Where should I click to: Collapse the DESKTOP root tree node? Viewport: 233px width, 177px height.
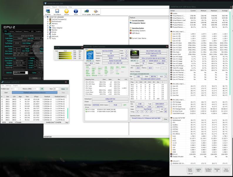45,17
